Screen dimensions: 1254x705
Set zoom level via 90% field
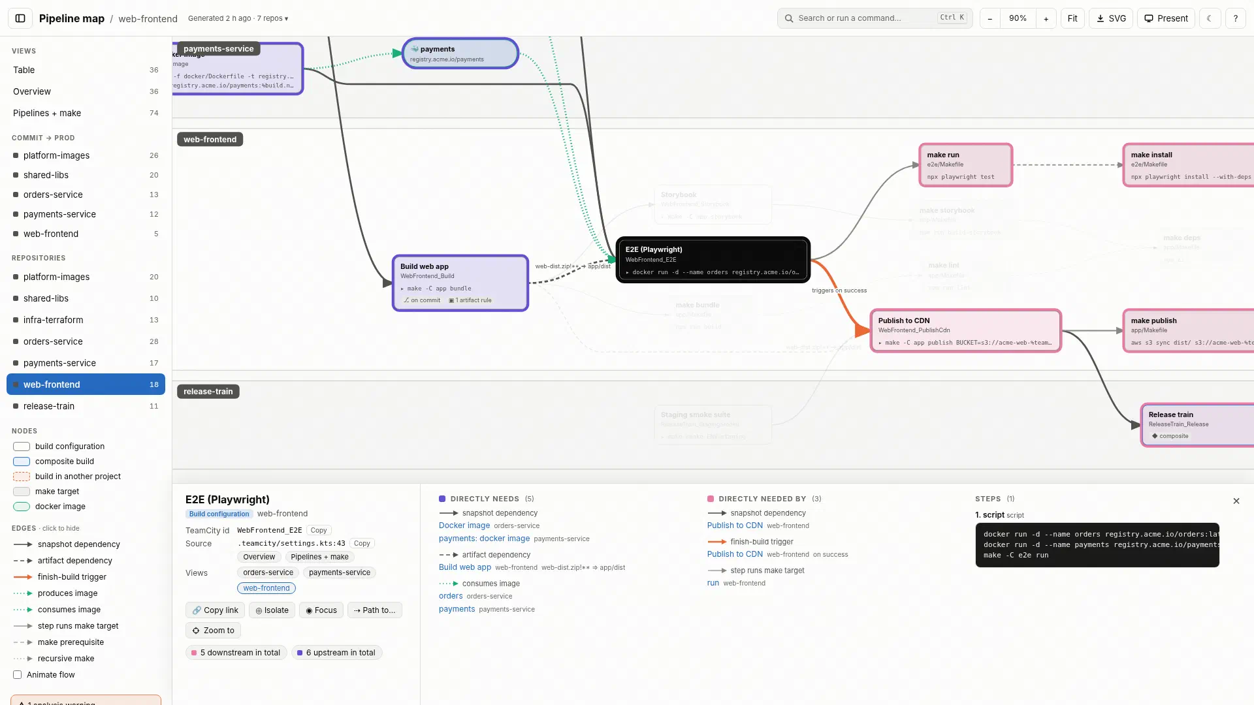(x=1018, y=18)
